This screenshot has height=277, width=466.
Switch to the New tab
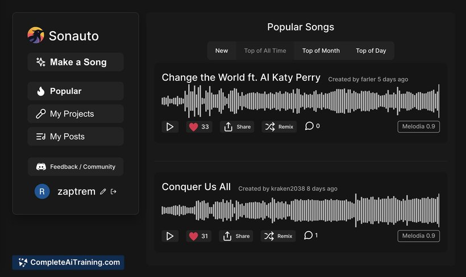(222, 51)
